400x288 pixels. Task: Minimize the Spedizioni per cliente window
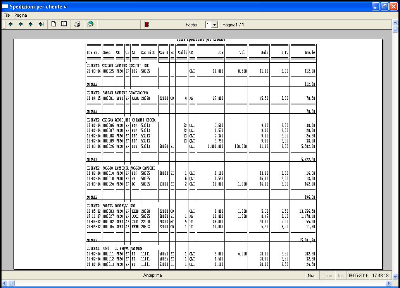click(x=375, y=6)
